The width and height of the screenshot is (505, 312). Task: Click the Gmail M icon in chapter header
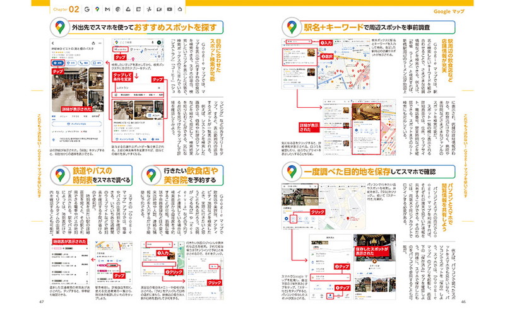tap(109, 9)
